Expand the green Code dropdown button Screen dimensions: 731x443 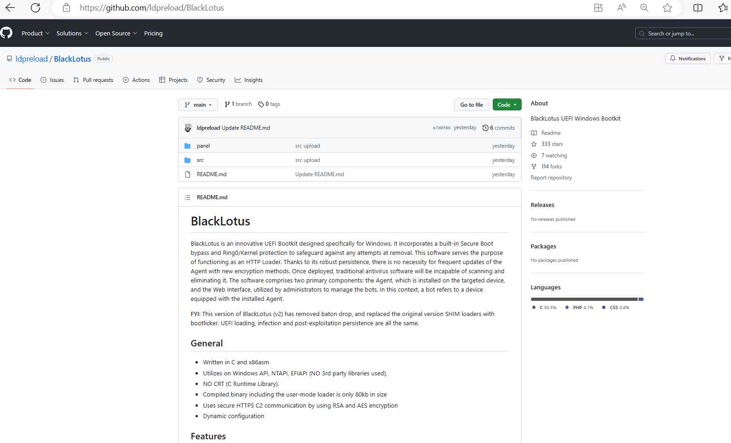tap(507, 105)
